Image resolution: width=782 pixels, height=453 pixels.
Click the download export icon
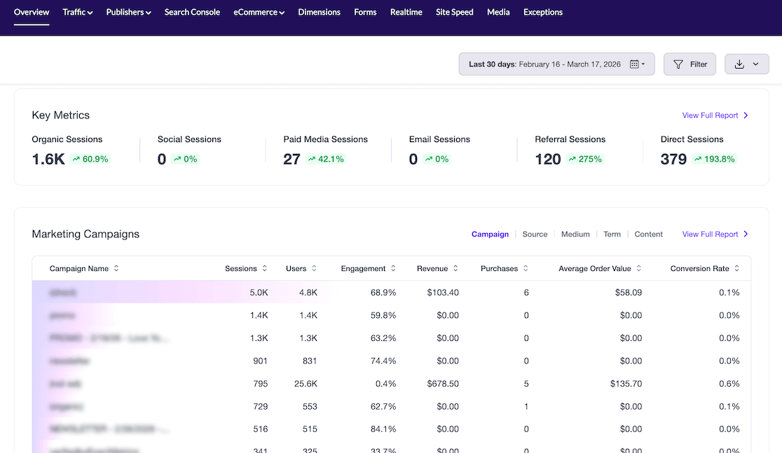point(738,64)
